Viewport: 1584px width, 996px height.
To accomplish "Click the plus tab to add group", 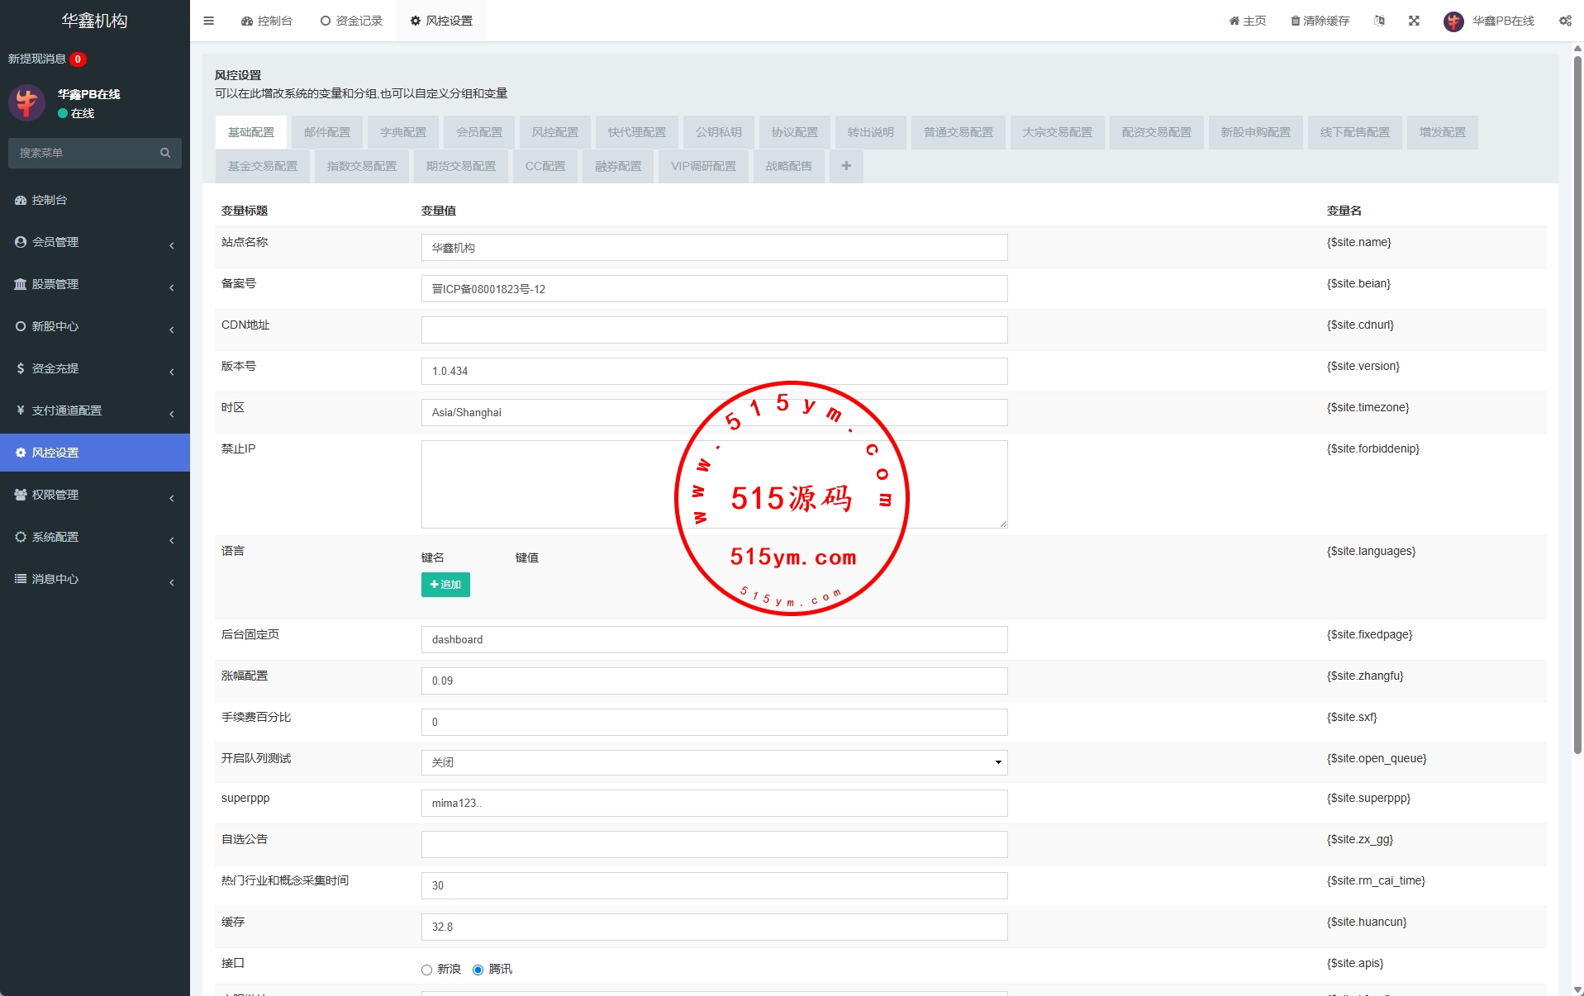I will 846,166.
